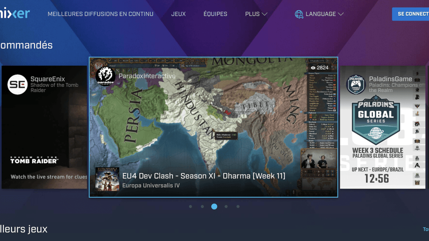
Task: Open the Paladins Global Series stream card
Action: coord(383,127)
